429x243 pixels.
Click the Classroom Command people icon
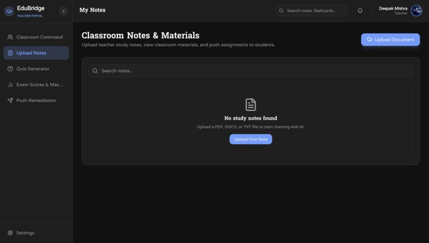tap(10, 37)
